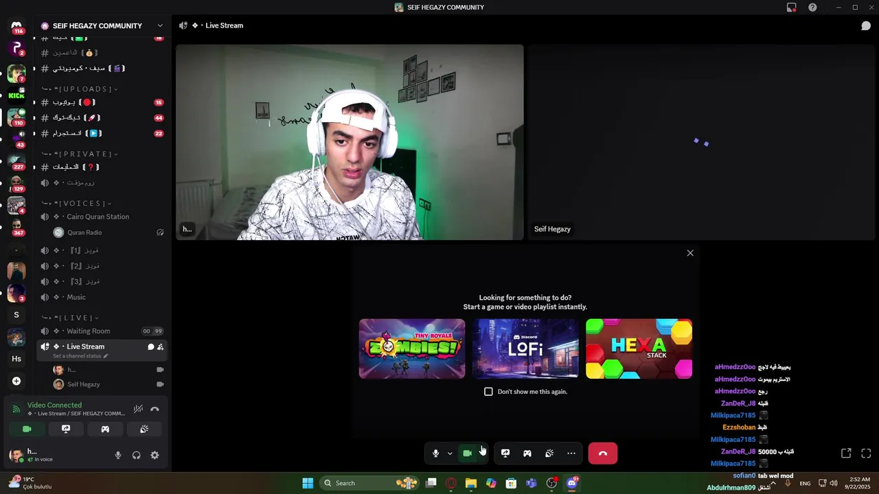Open التعليمات text channel
879x494 pixels.
[102, 167]
